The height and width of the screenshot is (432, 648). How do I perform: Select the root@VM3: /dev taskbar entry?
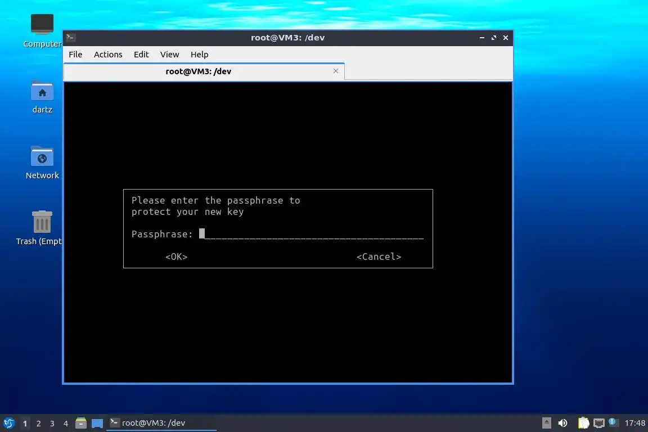(x=161, y=423)
